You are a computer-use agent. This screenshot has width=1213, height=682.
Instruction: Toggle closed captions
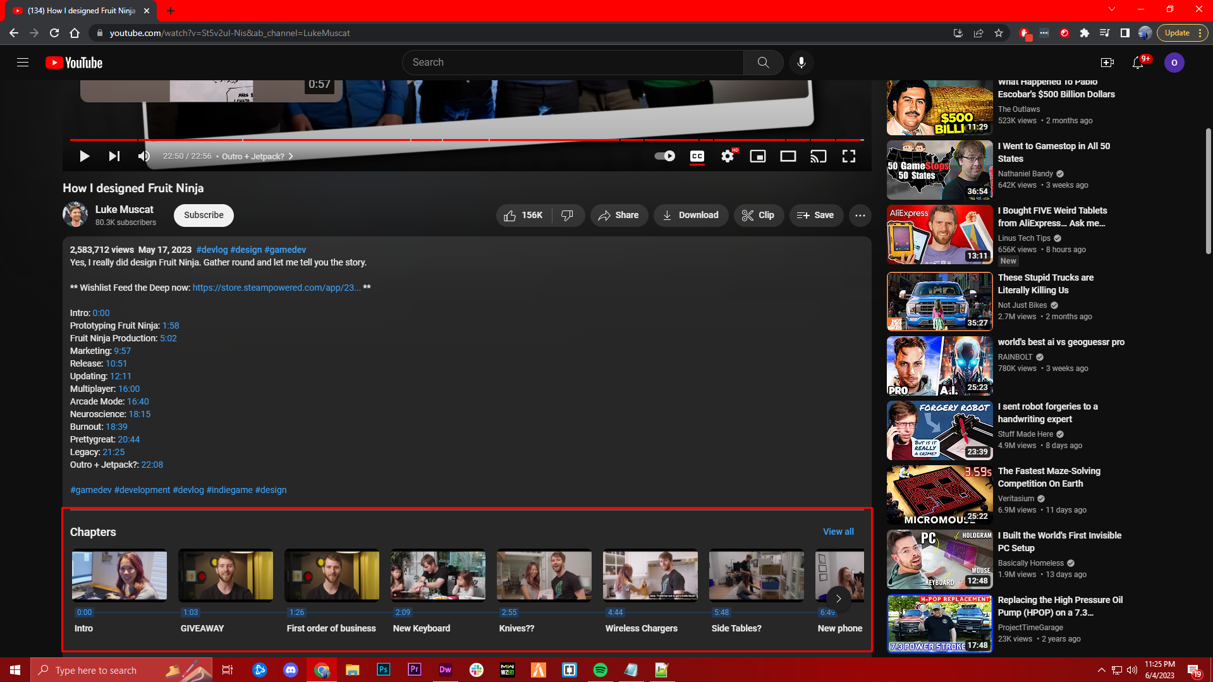pyautogui.click(x=697, y=156)
